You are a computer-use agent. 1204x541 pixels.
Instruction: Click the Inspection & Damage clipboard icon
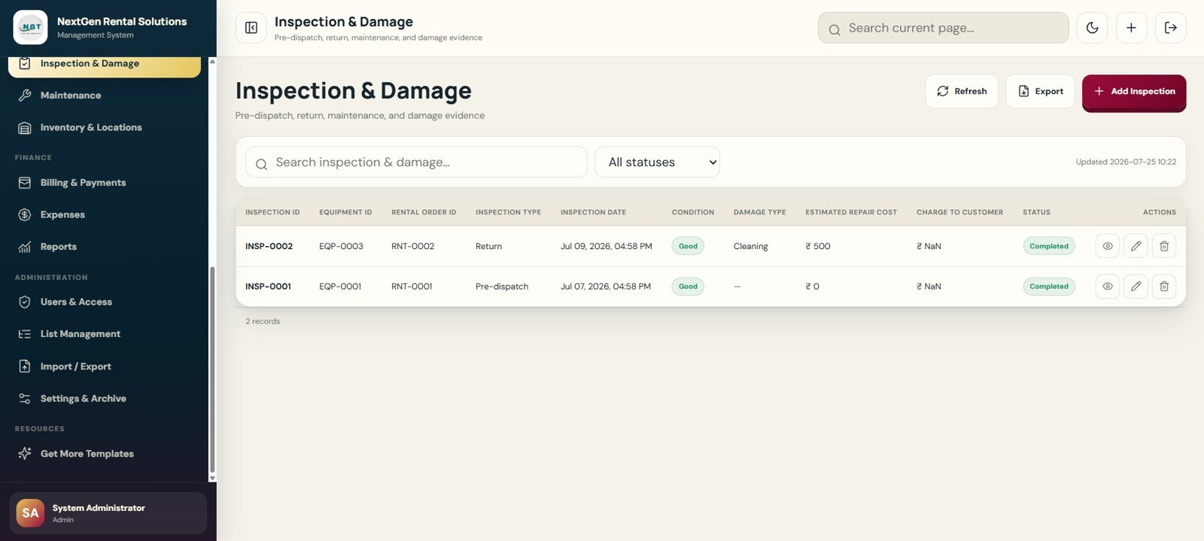tap(25, 63)
